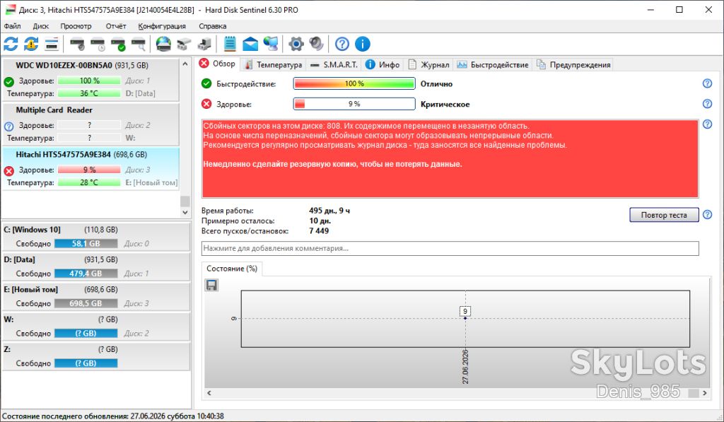Image resolution: width=724 pixels, height=422 pixels.
Task: Switch to the Быстродействие tab
Action: point(493,64)
